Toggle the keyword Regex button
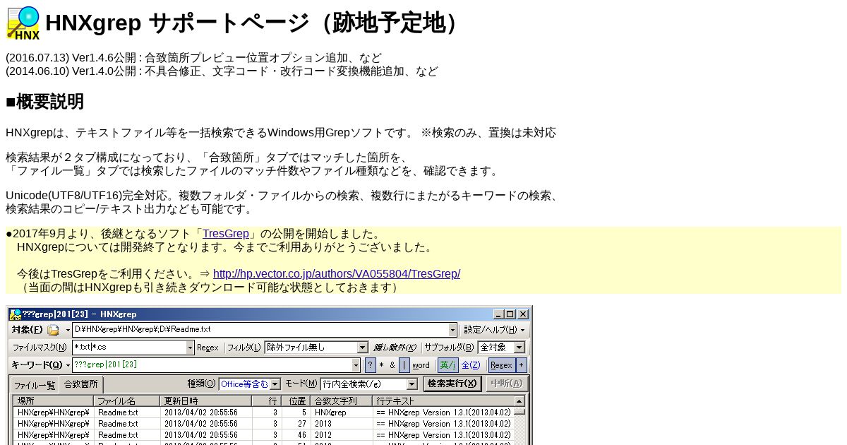 coord(501,365)
